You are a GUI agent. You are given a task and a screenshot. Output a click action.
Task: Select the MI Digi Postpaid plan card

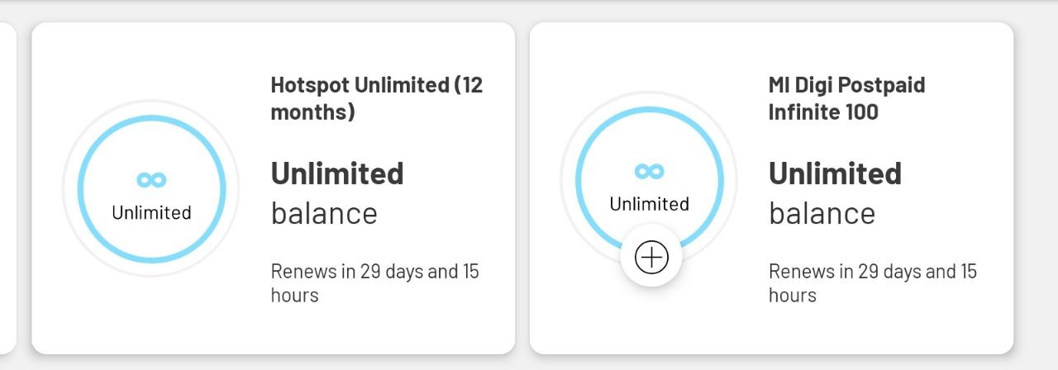771,188
